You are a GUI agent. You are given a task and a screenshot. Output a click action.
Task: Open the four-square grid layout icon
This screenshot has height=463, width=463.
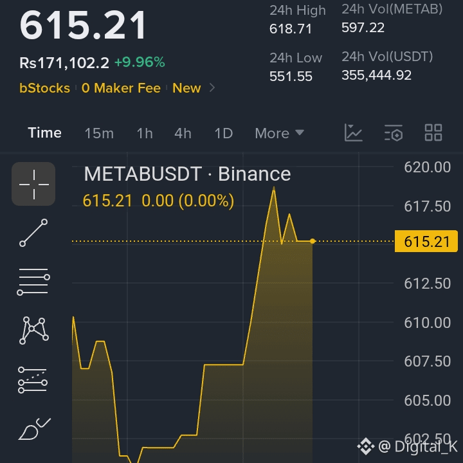[x=433, y=132]
